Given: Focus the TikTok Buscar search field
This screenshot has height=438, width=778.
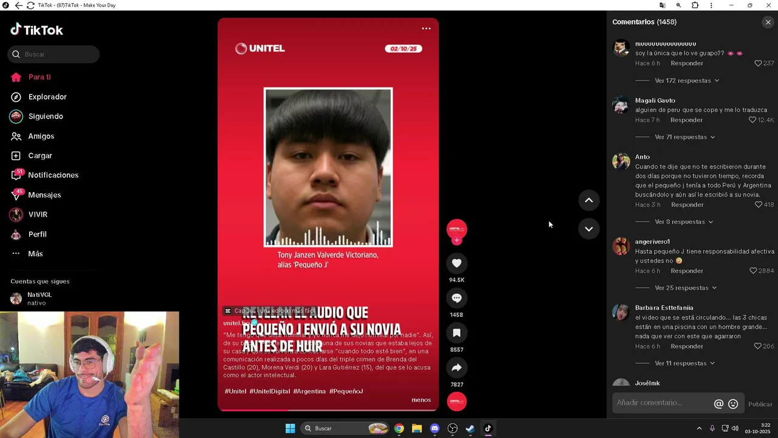Looking at the screenshot, I should click(53, 54).
